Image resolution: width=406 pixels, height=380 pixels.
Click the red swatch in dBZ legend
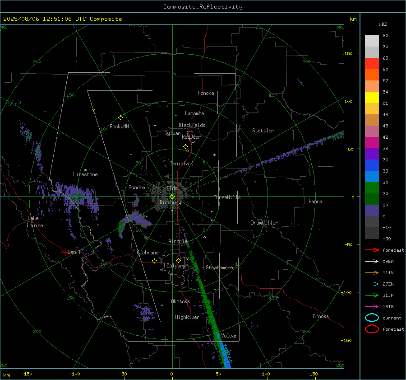[372, 63]
